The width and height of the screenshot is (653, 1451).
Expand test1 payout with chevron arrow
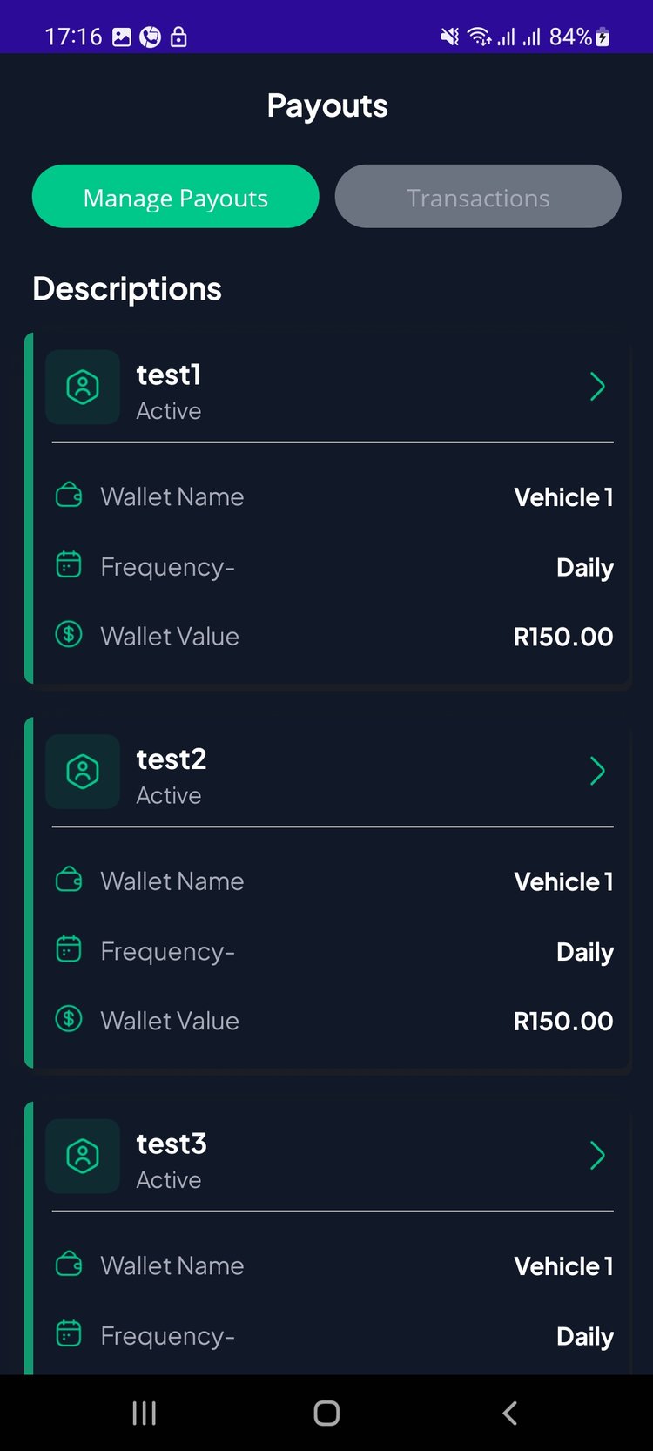pyautogui.click(x=597, y=387)
